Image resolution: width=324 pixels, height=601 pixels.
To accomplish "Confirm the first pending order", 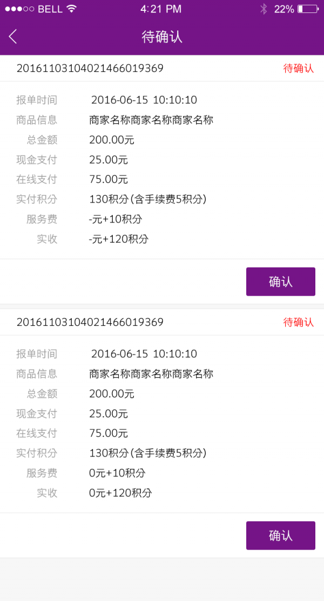I will (x=280, y=282).
